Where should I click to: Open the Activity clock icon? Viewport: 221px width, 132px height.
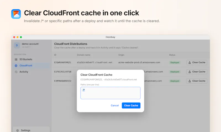[16, 72]
